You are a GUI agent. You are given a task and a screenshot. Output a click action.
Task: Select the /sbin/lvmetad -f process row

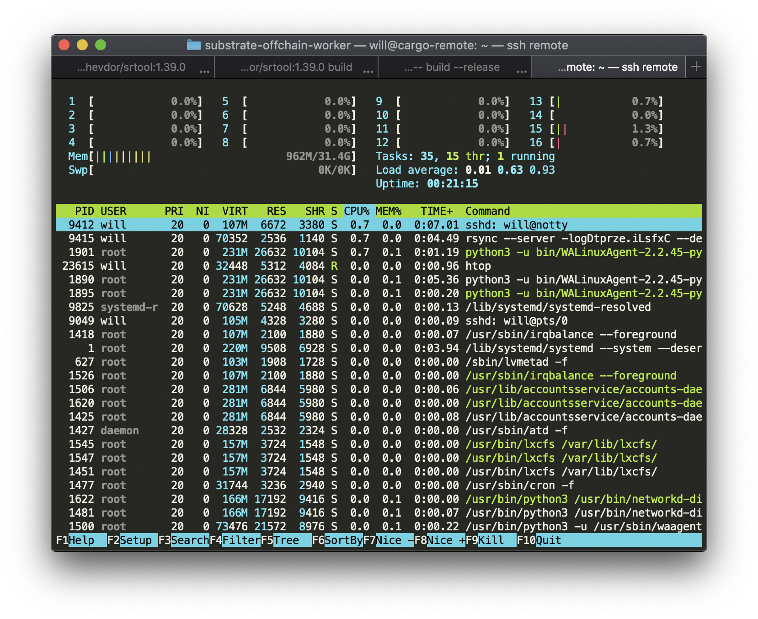(x=379, y=362)
